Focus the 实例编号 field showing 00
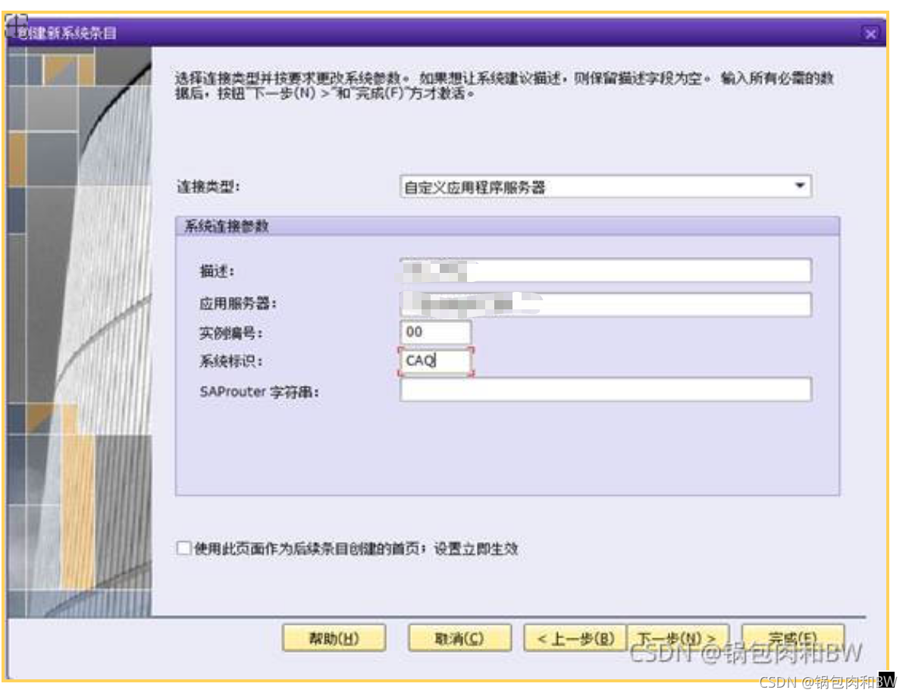Viewport: 909px width, 696px height. 435,332
